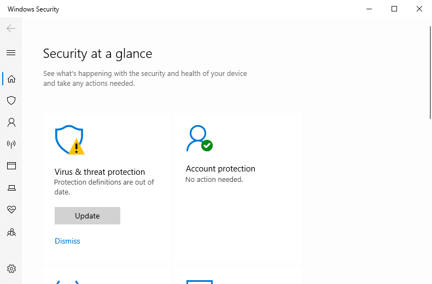
Task: Dismiss the protection definitions warning
Action: (x=67, y=241)
